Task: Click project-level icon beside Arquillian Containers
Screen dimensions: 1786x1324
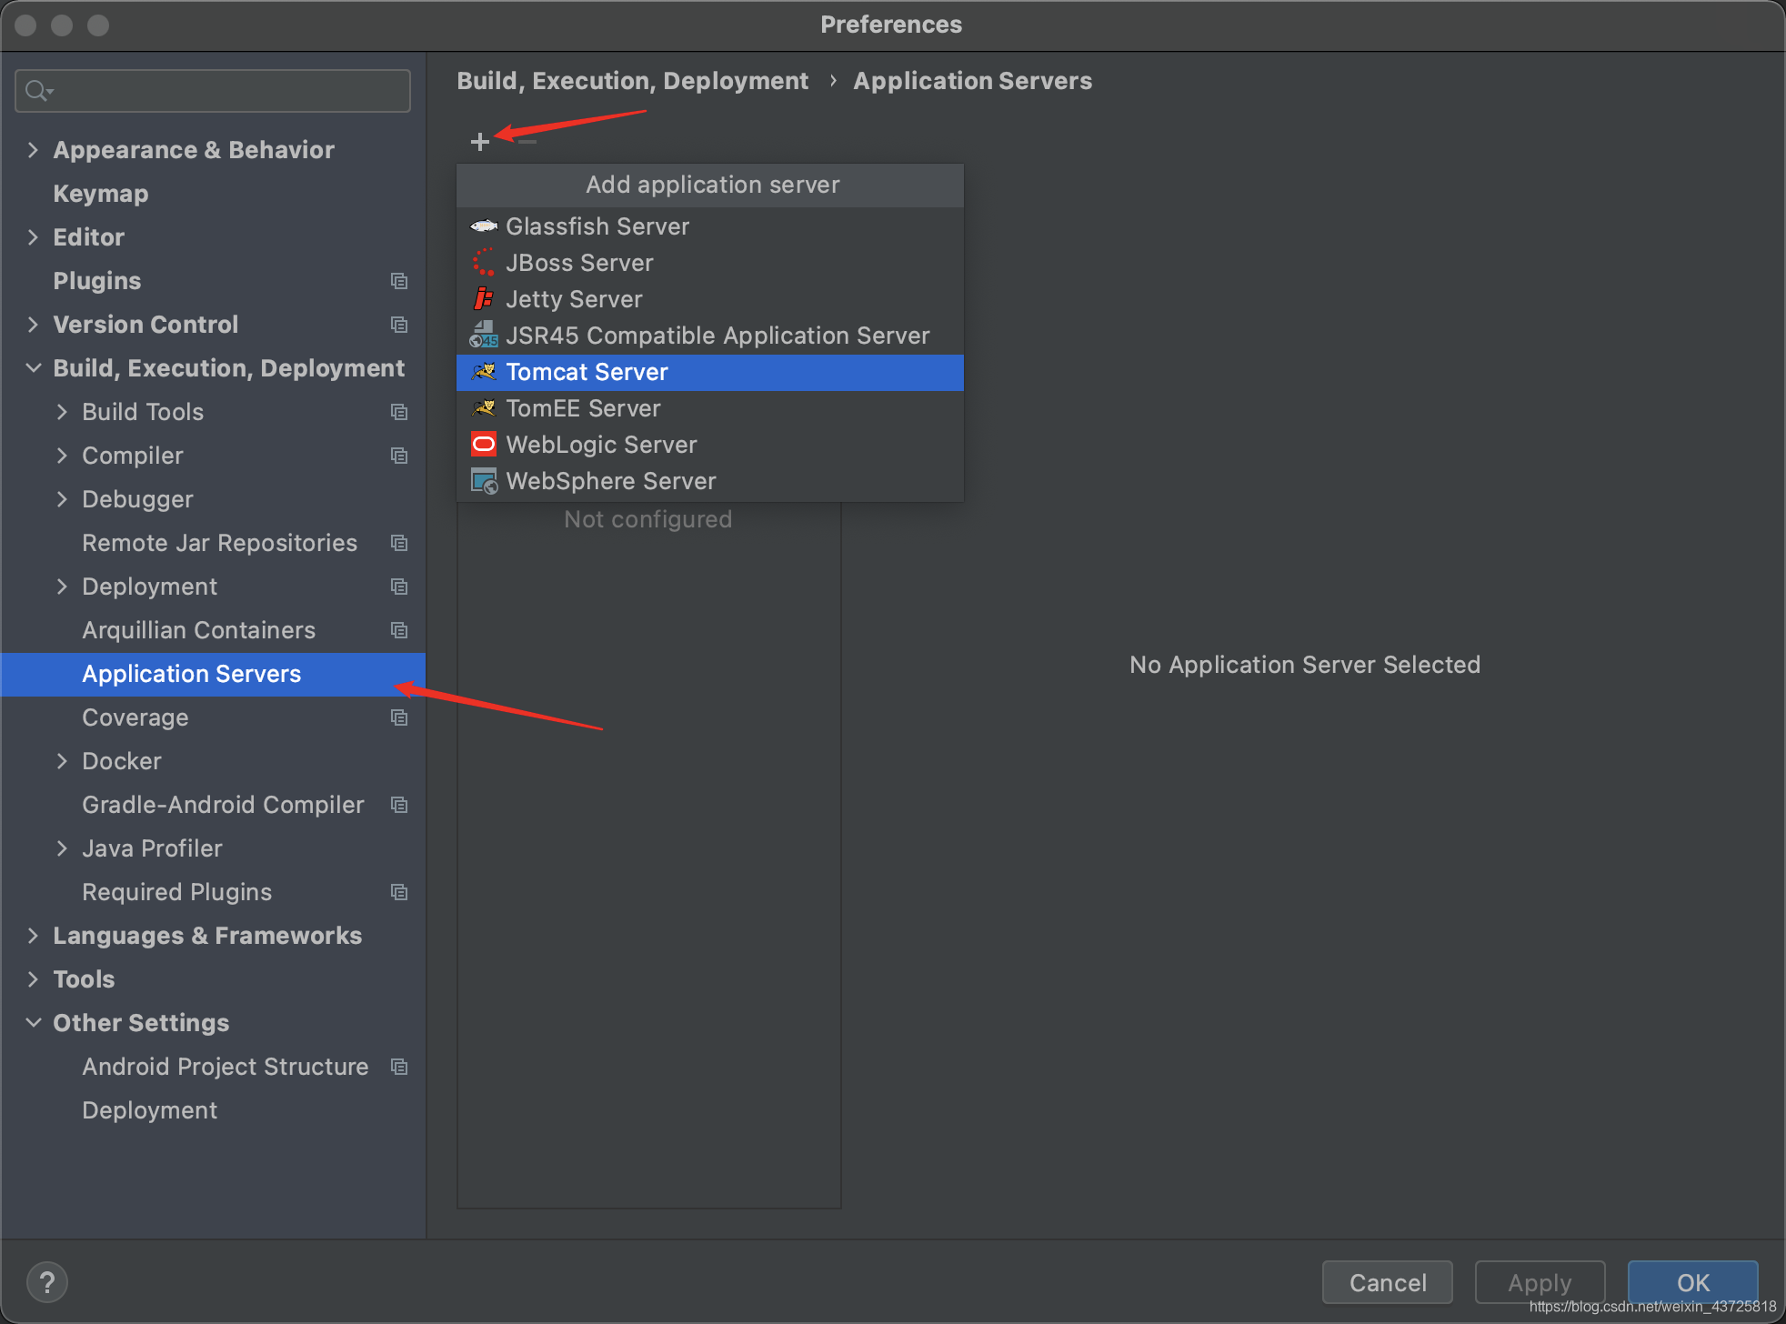Action: 399,630
